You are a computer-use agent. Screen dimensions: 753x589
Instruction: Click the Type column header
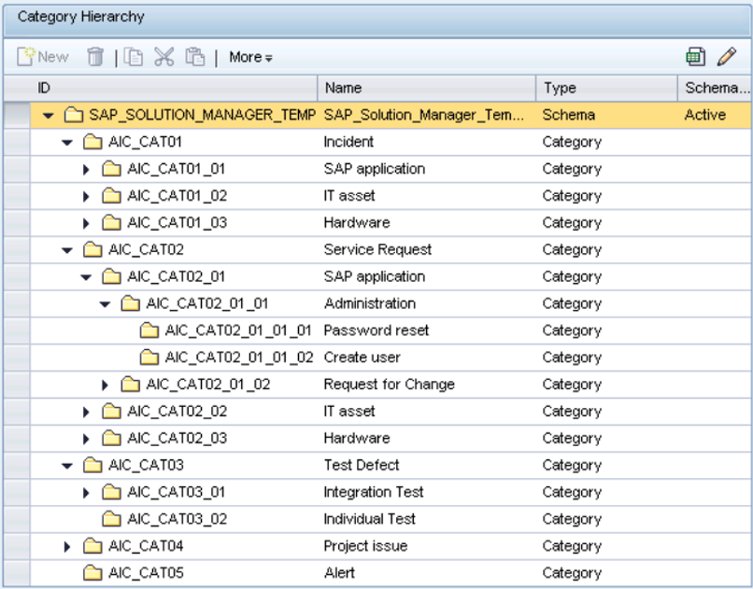click(x=606, y=88)
